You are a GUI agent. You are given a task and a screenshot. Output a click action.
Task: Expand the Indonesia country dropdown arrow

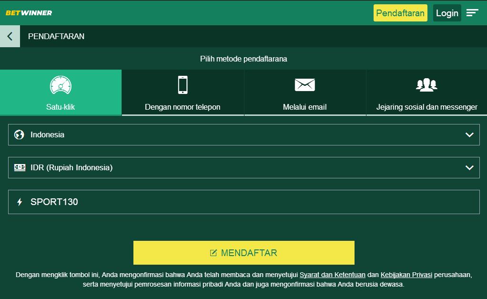point(469,134)
